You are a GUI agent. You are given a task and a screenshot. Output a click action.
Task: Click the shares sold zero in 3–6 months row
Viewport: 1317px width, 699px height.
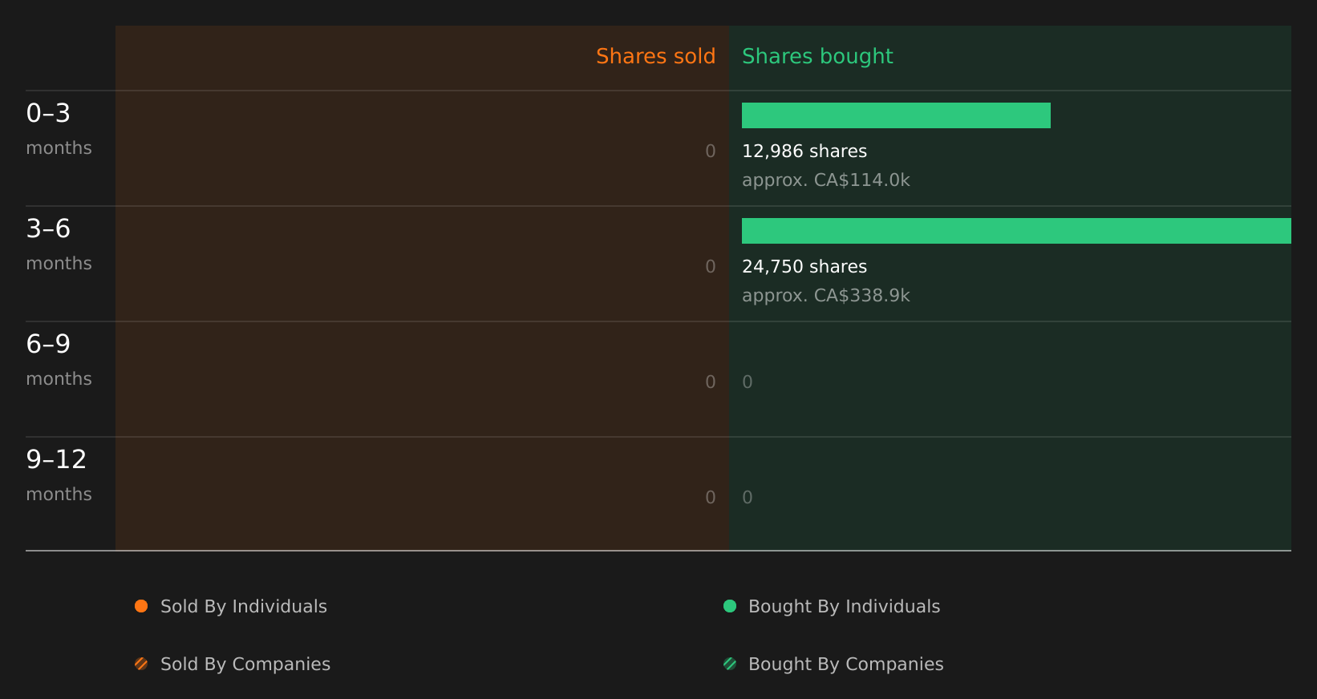(711, 267)
